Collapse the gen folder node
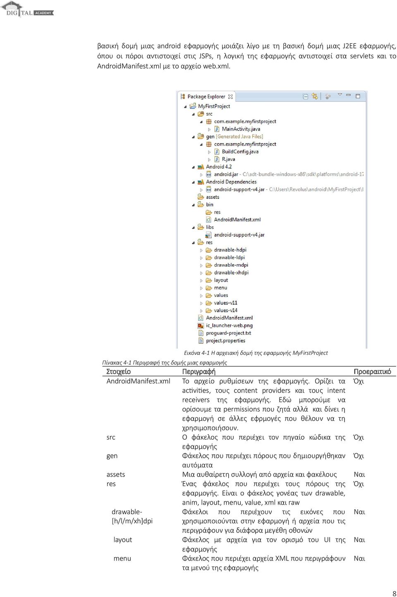This screenshot has width=397, height=597. (x=193, y=137)
